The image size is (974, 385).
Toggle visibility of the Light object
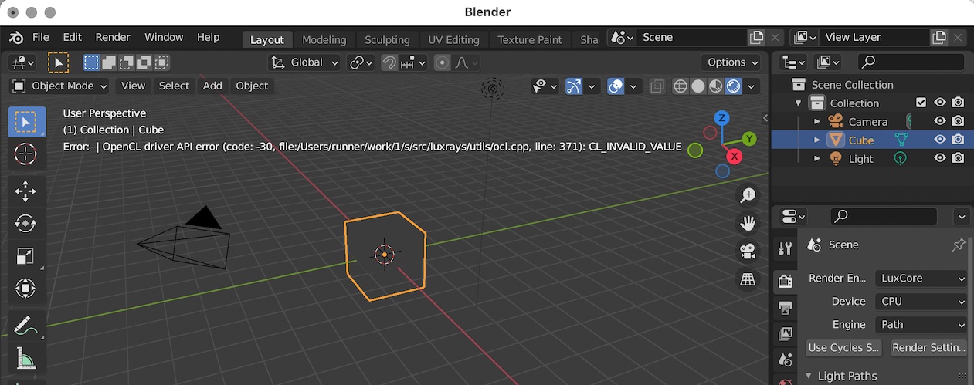tap(940, 158)
